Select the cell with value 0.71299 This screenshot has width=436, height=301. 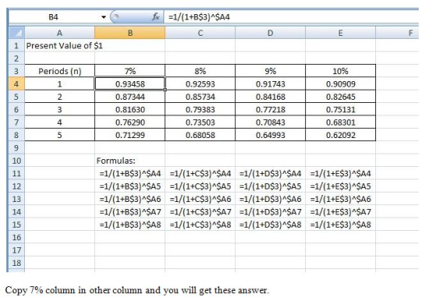130,135
